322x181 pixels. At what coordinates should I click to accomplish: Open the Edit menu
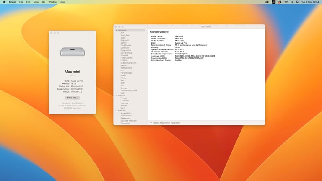(x=29, y=2)
